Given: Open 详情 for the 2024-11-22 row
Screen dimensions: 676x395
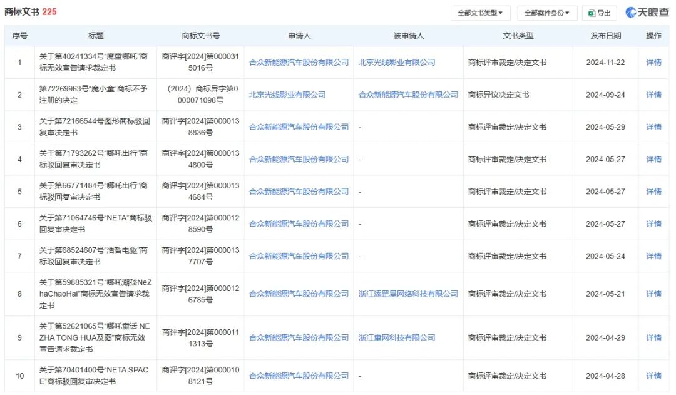Looking at the screenshot, I should click(653, 63).
